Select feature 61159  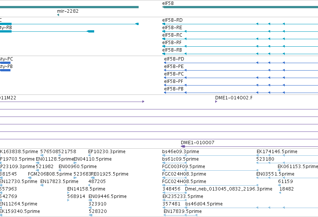pyautogui.click(x=285, y=182)
